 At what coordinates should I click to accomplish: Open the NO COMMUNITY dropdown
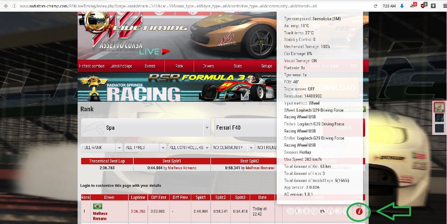(x=233, y=147)
